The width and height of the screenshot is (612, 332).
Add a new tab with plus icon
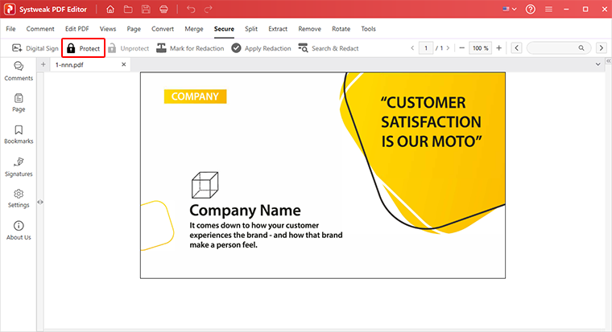pyautogui.click(x=43, y=64)
